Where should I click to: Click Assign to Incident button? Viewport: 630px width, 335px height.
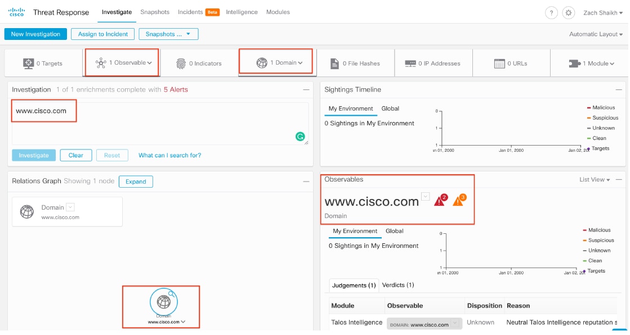point(103,34)
